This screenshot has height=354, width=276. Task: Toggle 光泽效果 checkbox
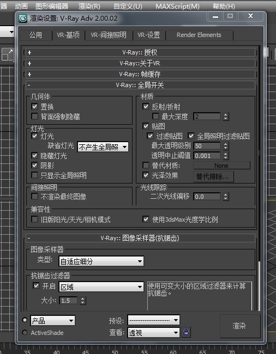(146, 175)
